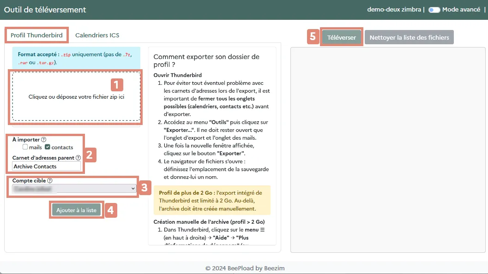Screen dimensions: 488x274
Task: Click the Téléverser button
Action: tap(341, 37)
